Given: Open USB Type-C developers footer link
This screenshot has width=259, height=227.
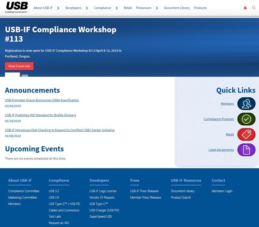Looking at the screenshot, I should [99, 204].
